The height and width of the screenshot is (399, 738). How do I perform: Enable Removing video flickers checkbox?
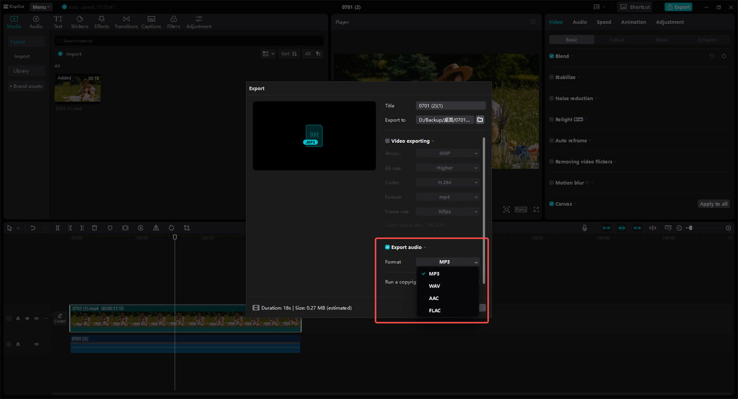(x=552, y=162)
